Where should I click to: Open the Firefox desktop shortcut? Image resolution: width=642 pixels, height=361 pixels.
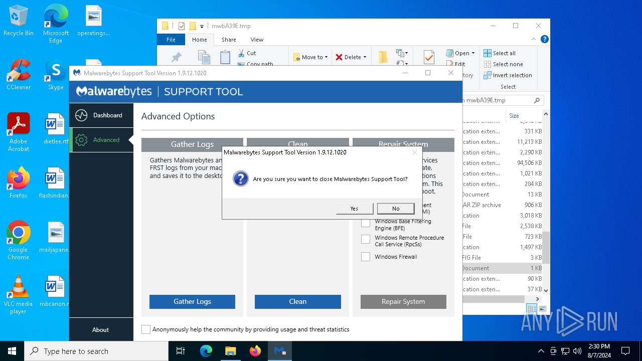(x=19, y=183)
